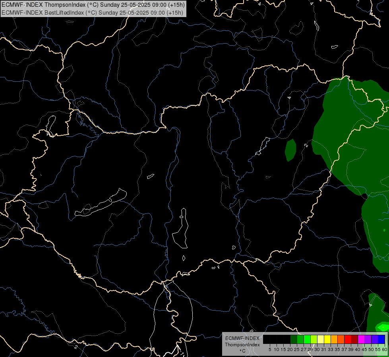This screenshot has height=357, width=389.
Task: Select the orange 33-35 legend swatch
Action: 334,339
